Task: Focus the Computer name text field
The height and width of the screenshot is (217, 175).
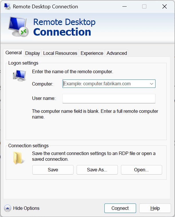Action: click(x=104, y=84)
